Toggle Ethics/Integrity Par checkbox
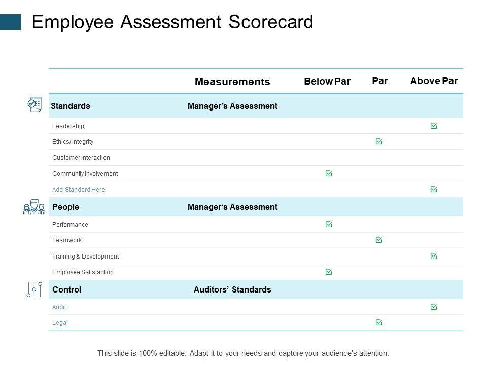Viewport: 487px width, 365px height. coord(379,142)
